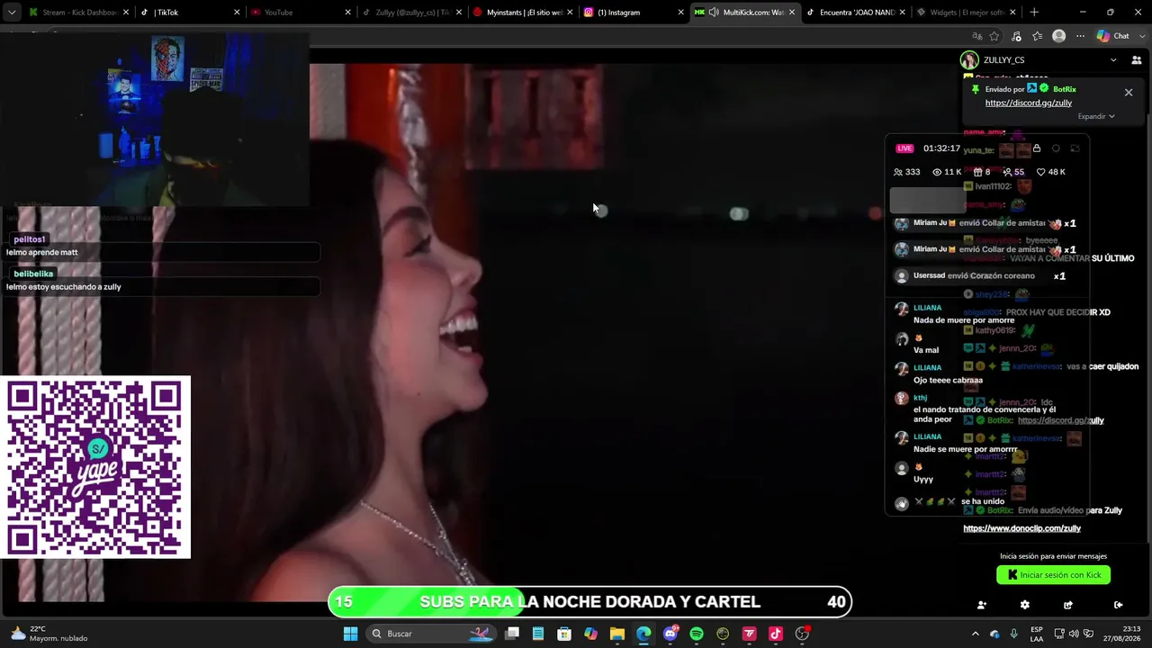Switch to the Instagram tab

634,13
